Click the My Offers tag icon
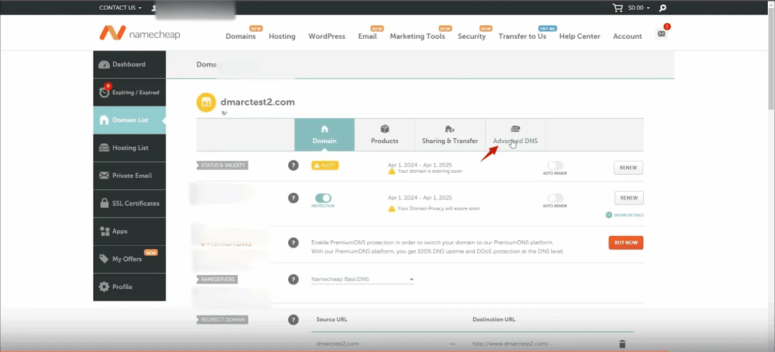 tap(104, 259)
